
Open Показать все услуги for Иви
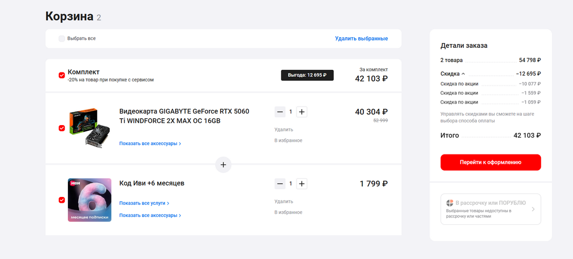coord(145,203)
